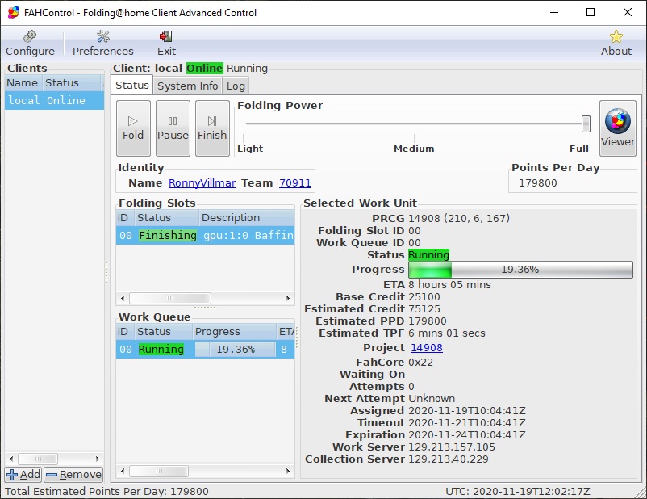Click the ETA column header in Work Queue
The height and width of the screenshot is (499, 647).
tap(286, 332)
